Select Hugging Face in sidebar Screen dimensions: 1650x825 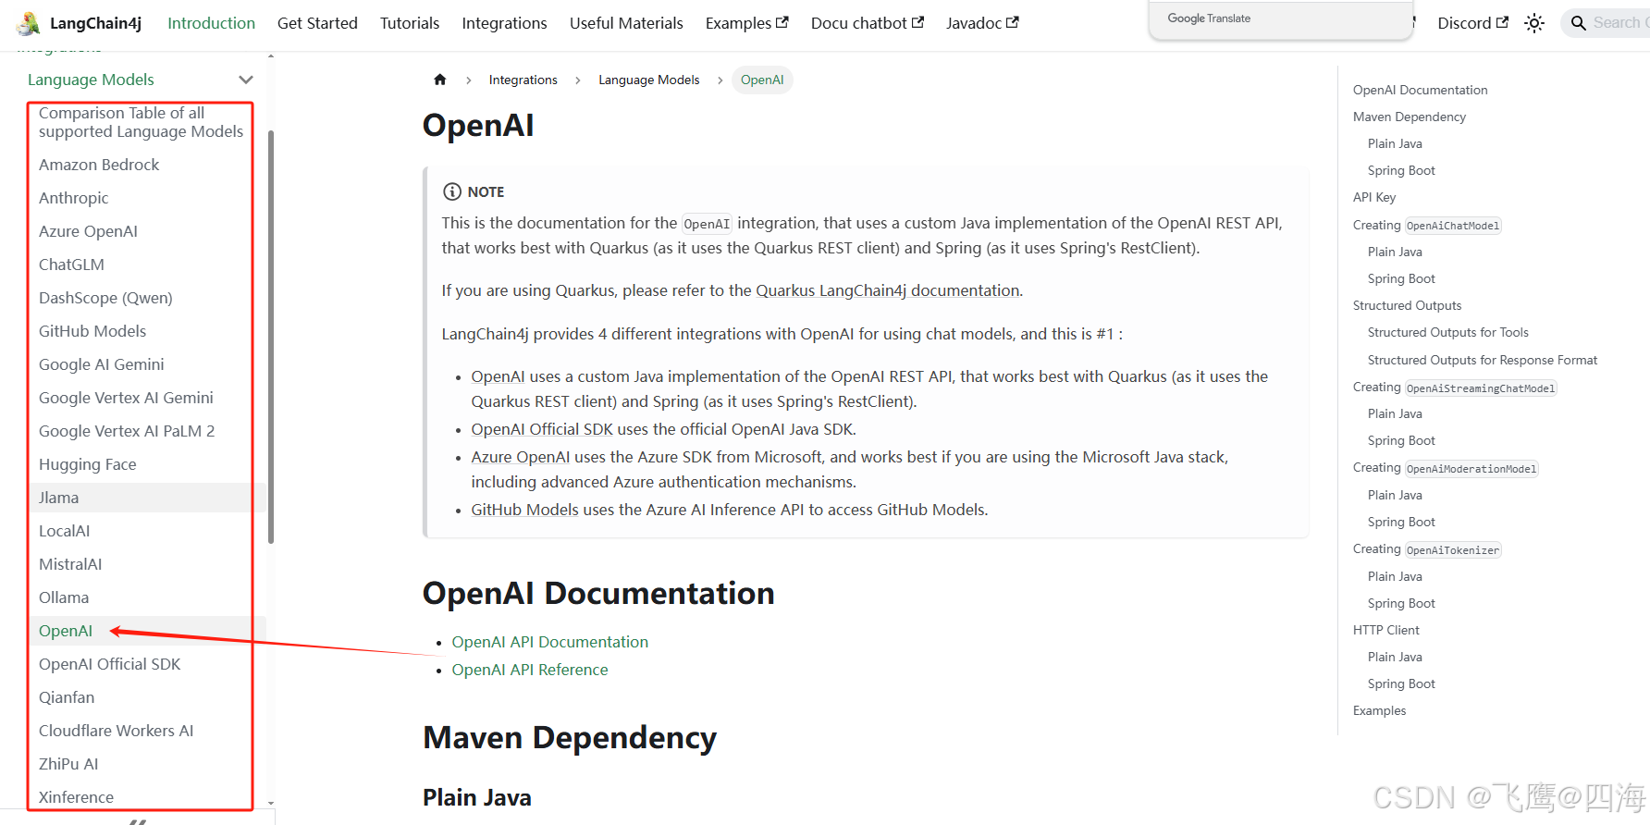click(88, 464)
